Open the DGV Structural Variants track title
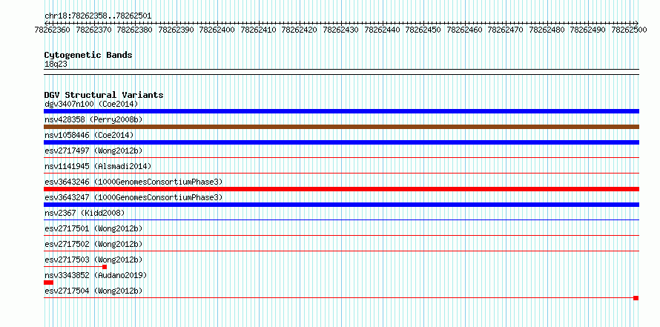This screenshot has height=327, width=660. (x=104, y=95)
